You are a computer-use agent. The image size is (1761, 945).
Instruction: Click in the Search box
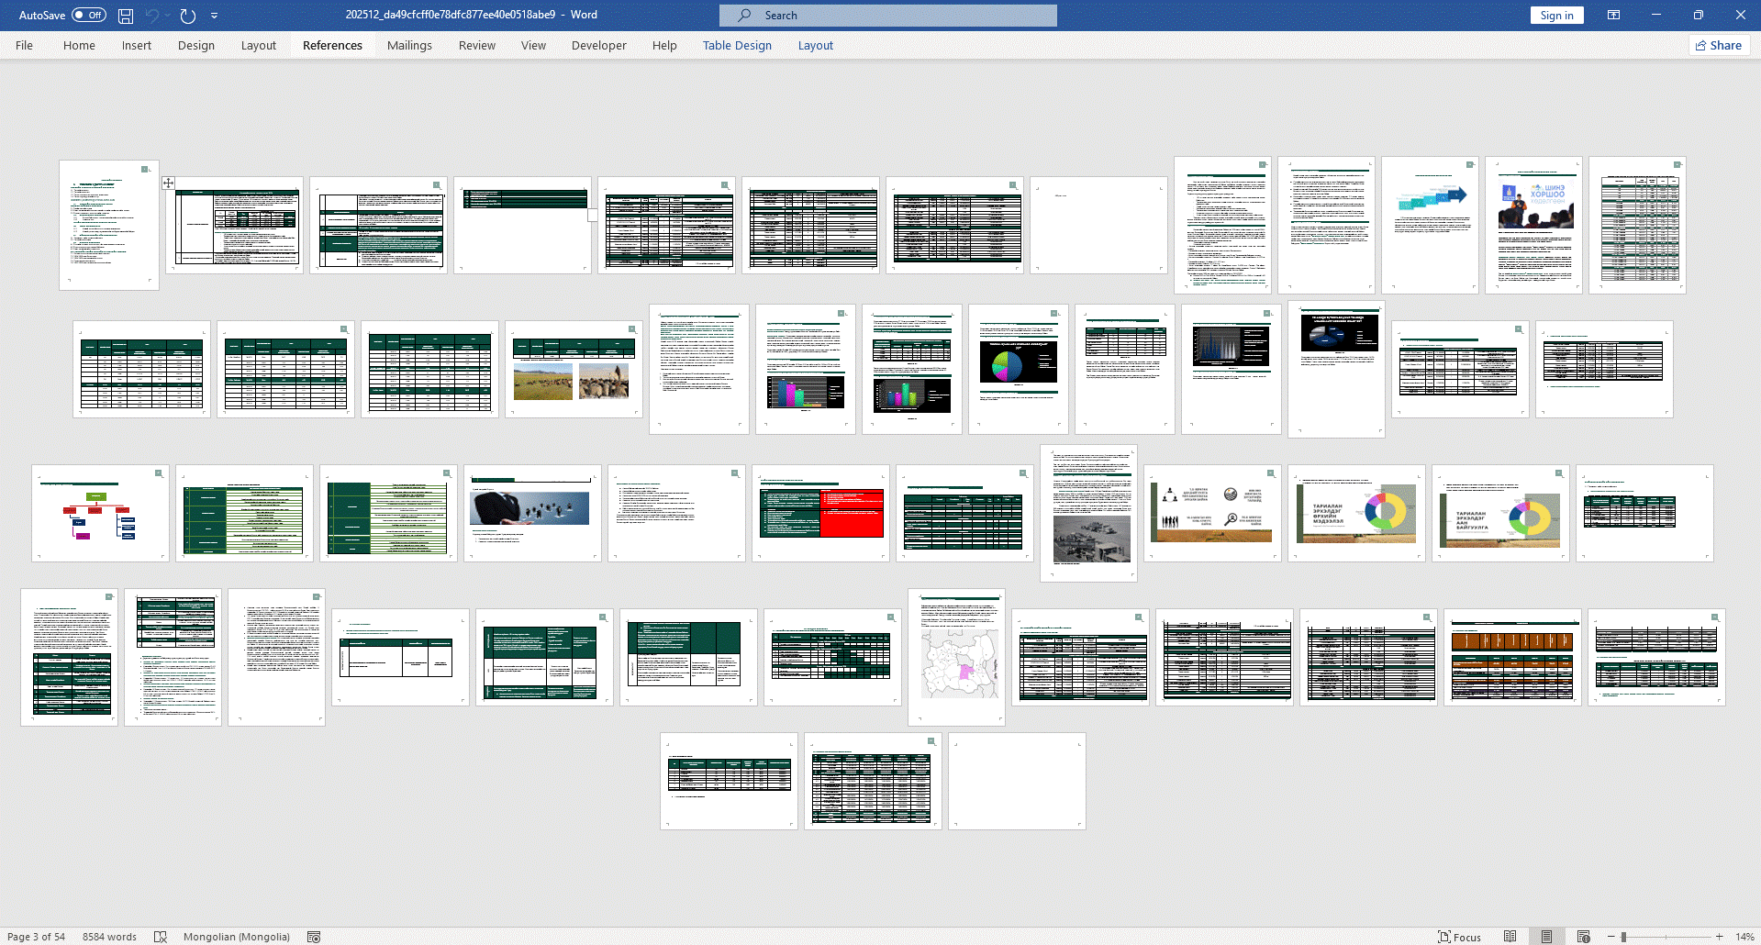[x=887, y=16]
